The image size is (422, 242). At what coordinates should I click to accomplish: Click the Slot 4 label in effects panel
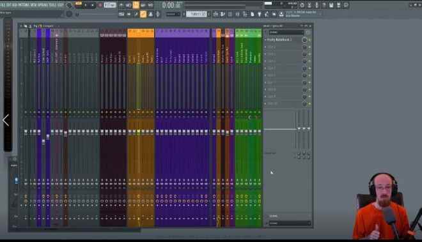coord(271,61)
